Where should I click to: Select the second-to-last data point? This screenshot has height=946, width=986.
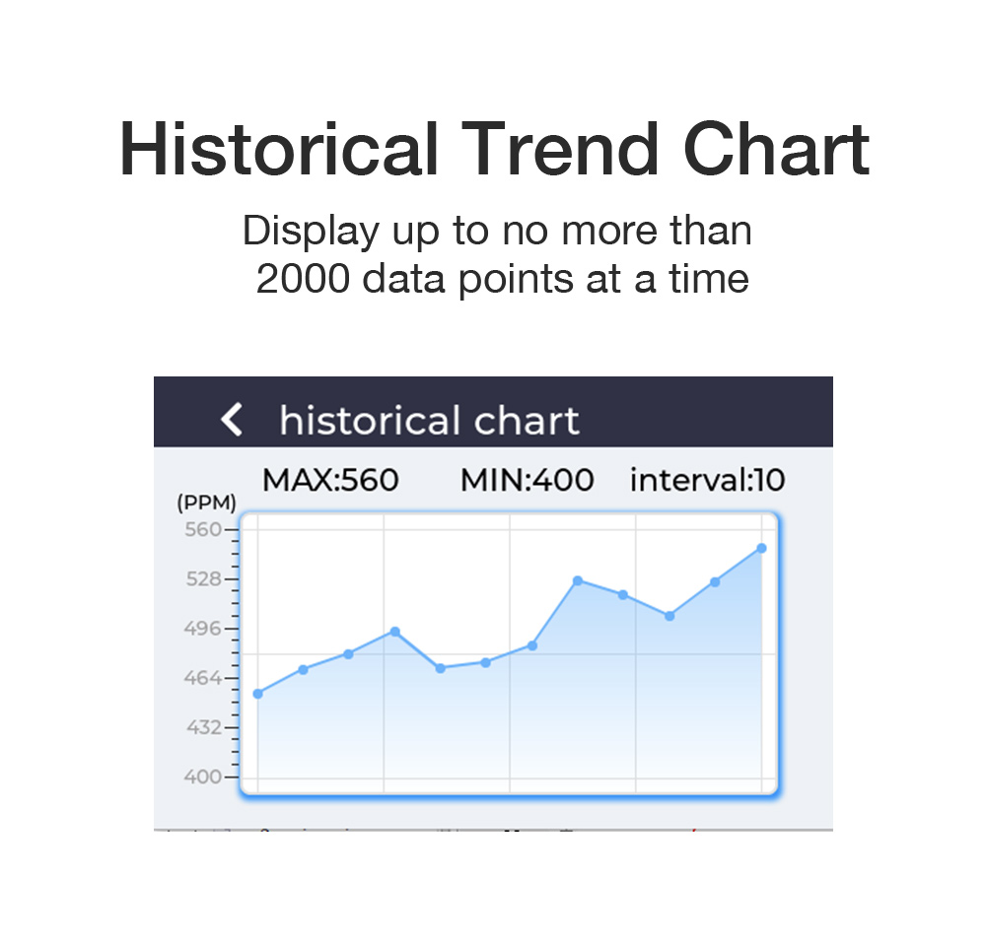[x=715, y=582]
